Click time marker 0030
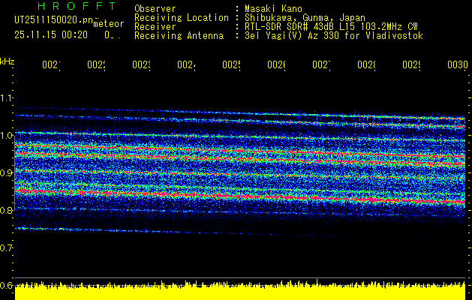 (x=458, y=65)
